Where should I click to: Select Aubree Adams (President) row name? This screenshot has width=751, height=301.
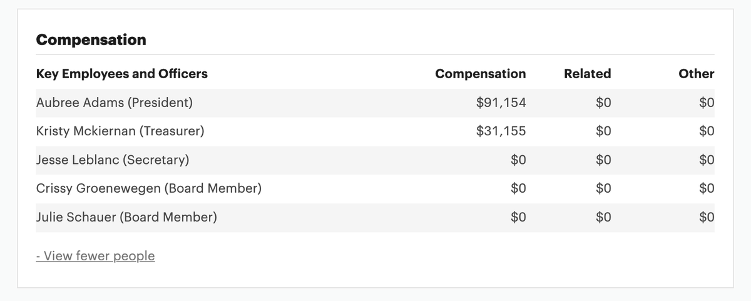115,103
